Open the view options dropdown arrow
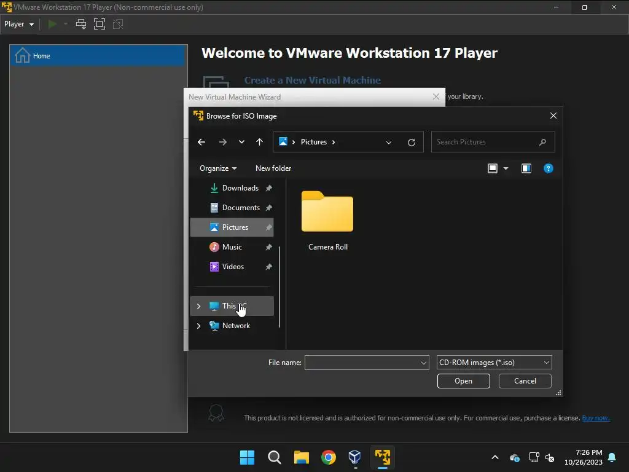This screenshot has height=472, width=629. click(x=506, y=168)
